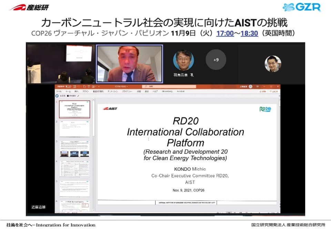331x229 pixels.
Task: Click the GZR logo
Action: coord(302,7)
